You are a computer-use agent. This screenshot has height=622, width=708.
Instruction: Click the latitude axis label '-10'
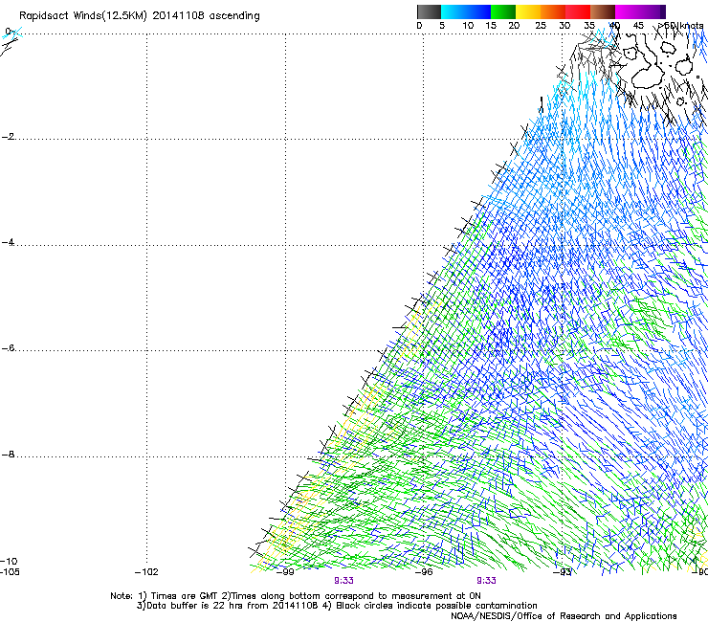(9, 561)
